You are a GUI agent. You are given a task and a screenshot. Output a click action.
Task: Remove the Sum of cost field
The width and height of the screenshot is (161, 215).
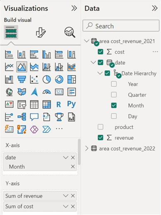(x=73, y=206)
